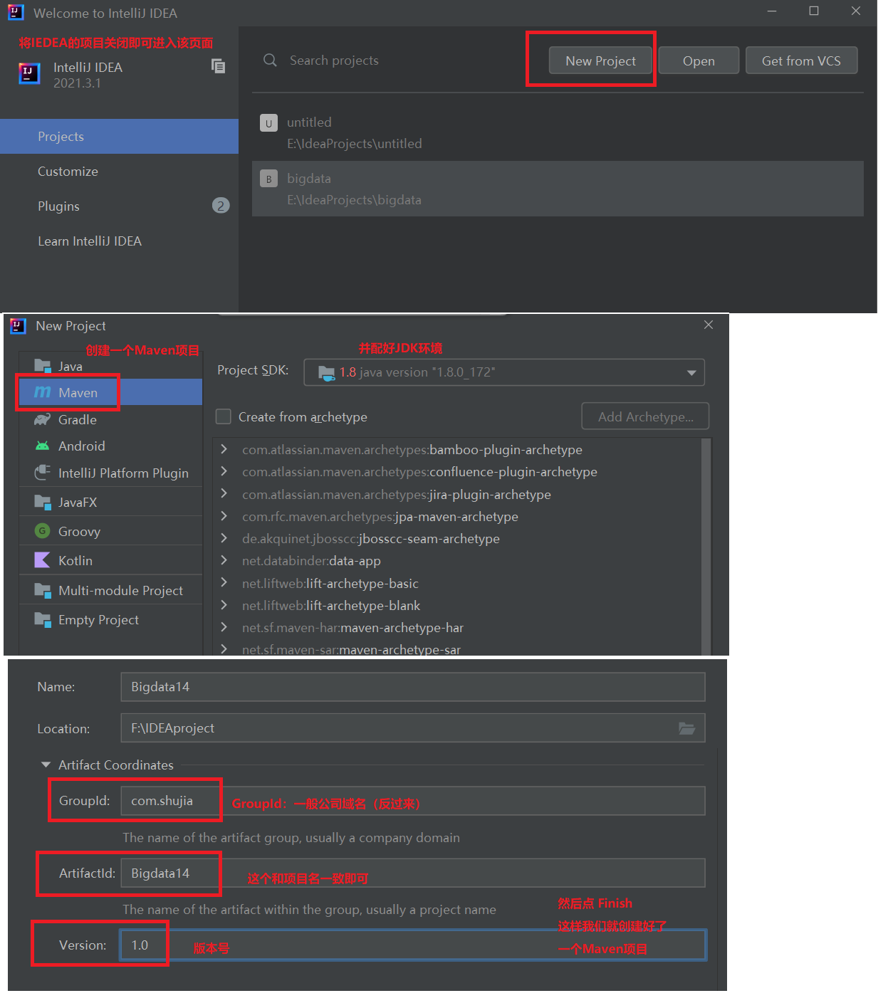The width and height of the screenshot is (888, 1003).
Task: Click the search magnifier icon
Action: tap(270, 61)
